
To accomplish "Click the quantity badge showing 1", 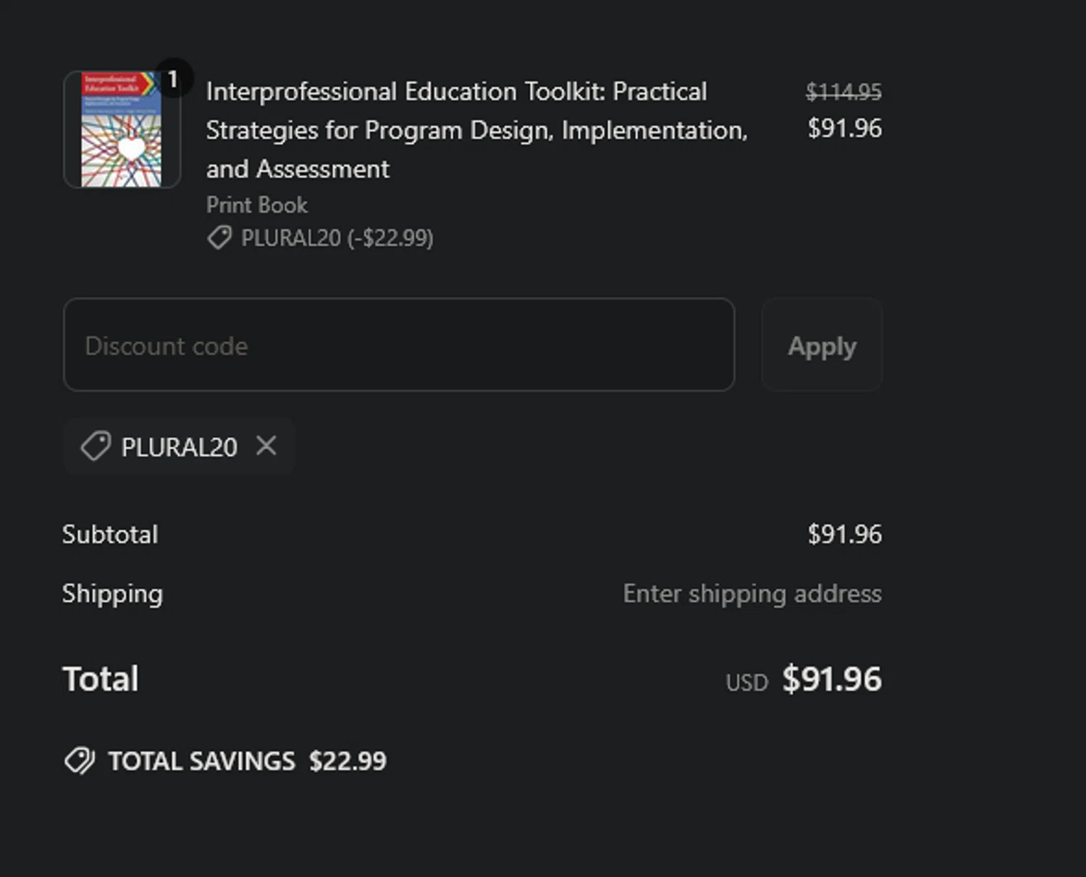I will (172, 79).
